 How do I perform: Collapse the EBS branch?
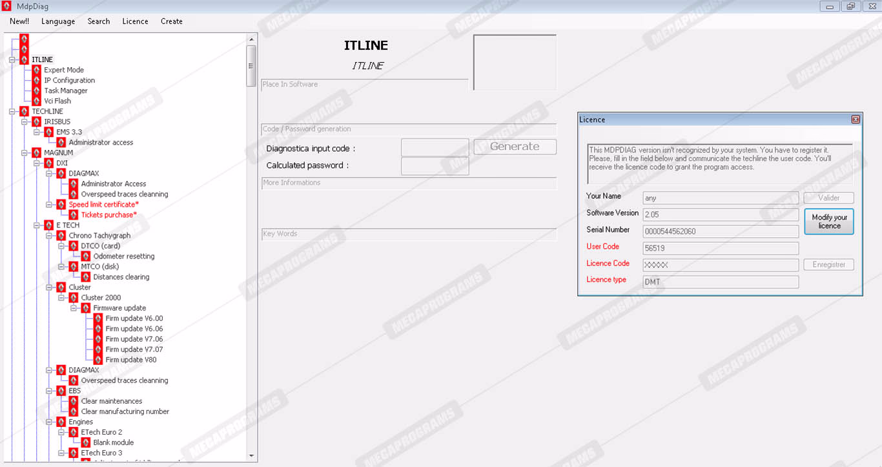coord(48,391)
